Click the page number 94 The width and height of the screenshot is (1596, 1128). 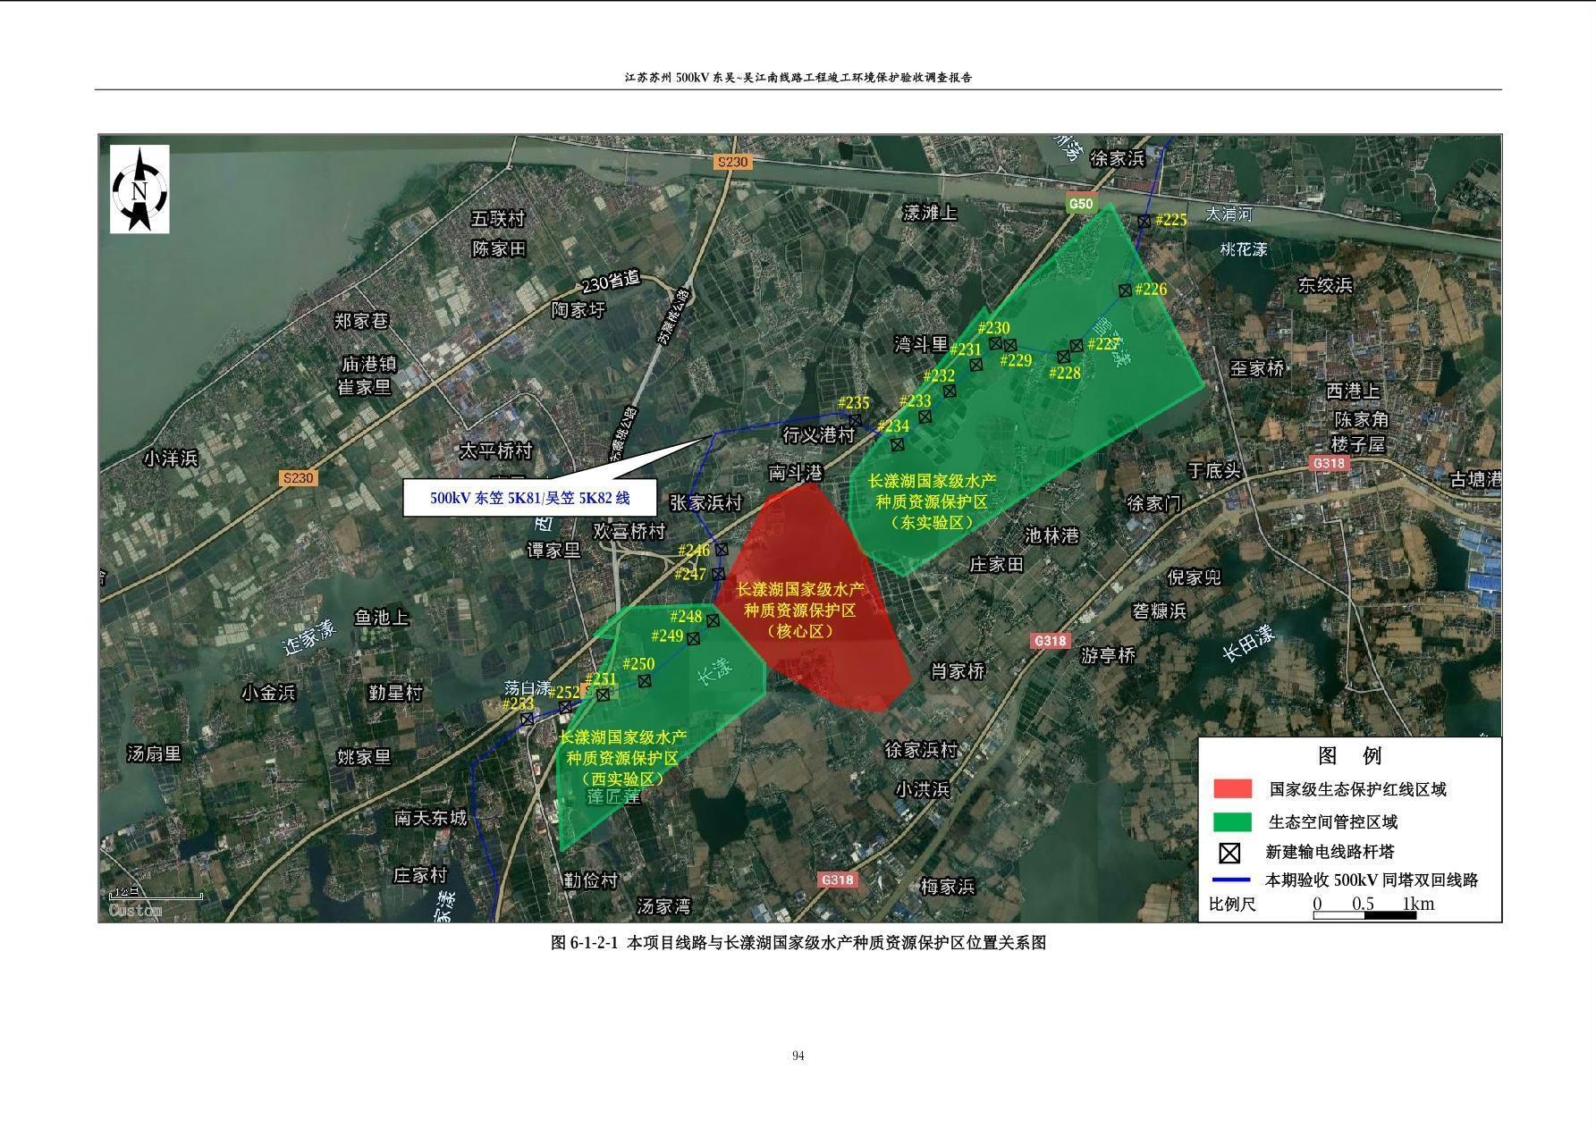pyautogui.click(x=798, y=1056)
